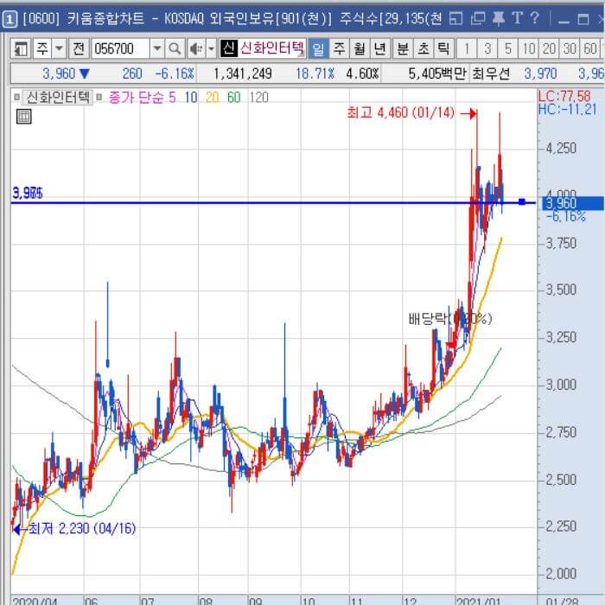
Task: Switch to the 월 monthly period tab
Action: tap(360, 48)
